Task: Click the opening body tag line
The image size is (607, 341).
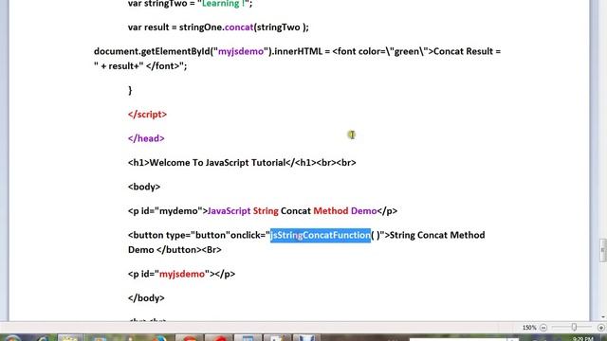Action: tap(144, 187)
